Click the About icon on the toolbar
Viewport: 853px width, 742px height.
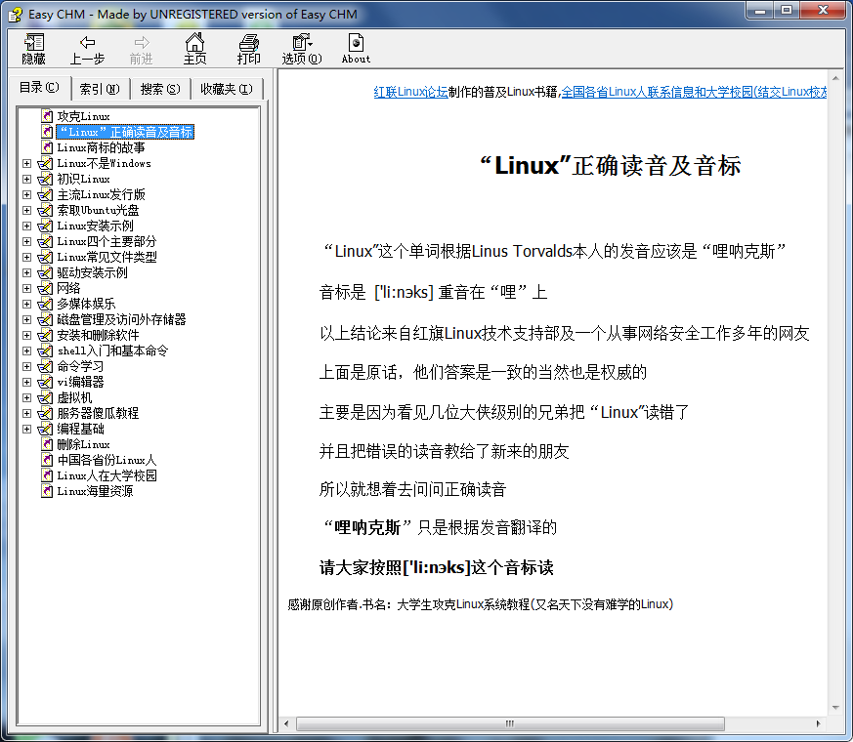(x=355, y=47)
